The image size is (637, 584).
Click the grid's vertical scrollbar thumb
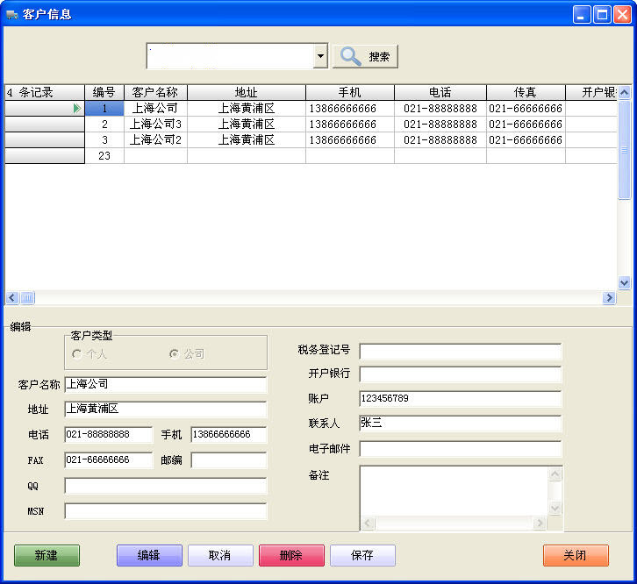point(624,149)
